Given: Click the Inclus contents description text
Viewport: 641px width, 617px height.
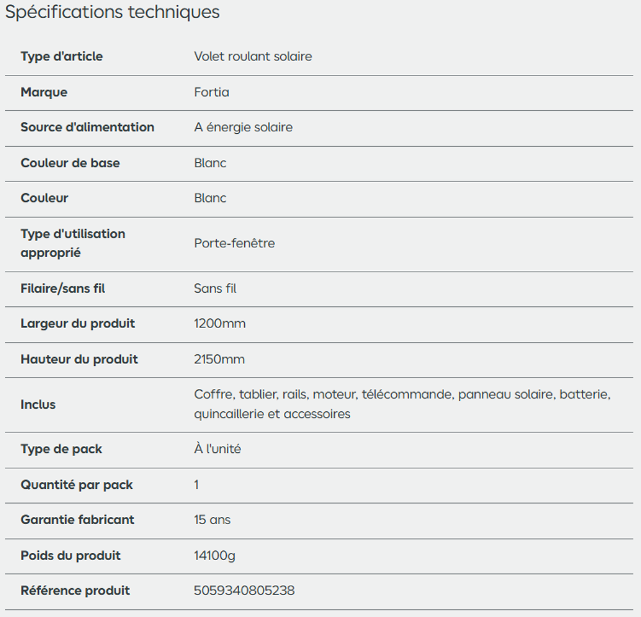Looking at the screenshot, I should (403, 404).
